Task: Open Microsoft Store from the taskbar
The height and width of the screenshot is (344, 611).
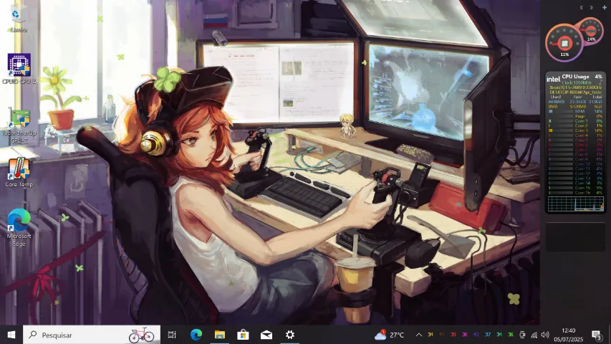Action: 243,335
